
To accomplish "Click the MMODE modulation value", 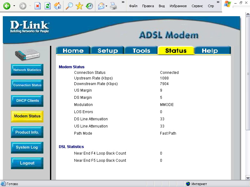I will tap(167, 105).
